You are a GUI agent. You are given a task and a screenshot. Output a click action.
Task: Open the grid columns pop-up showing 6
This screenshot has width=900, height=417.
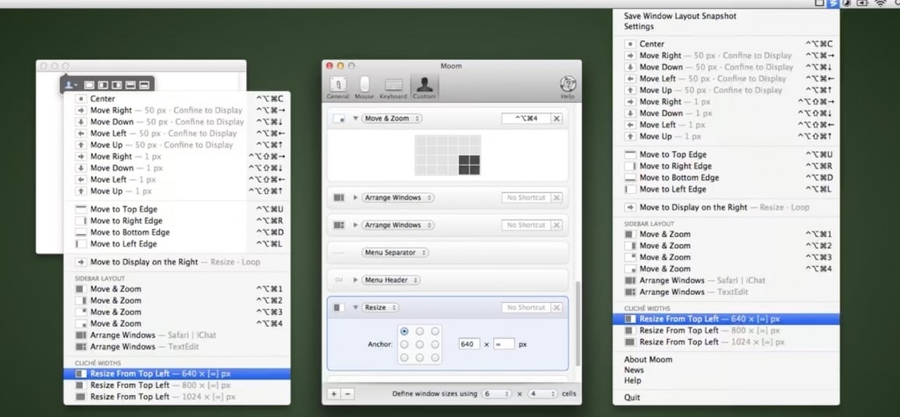point(497,394)
